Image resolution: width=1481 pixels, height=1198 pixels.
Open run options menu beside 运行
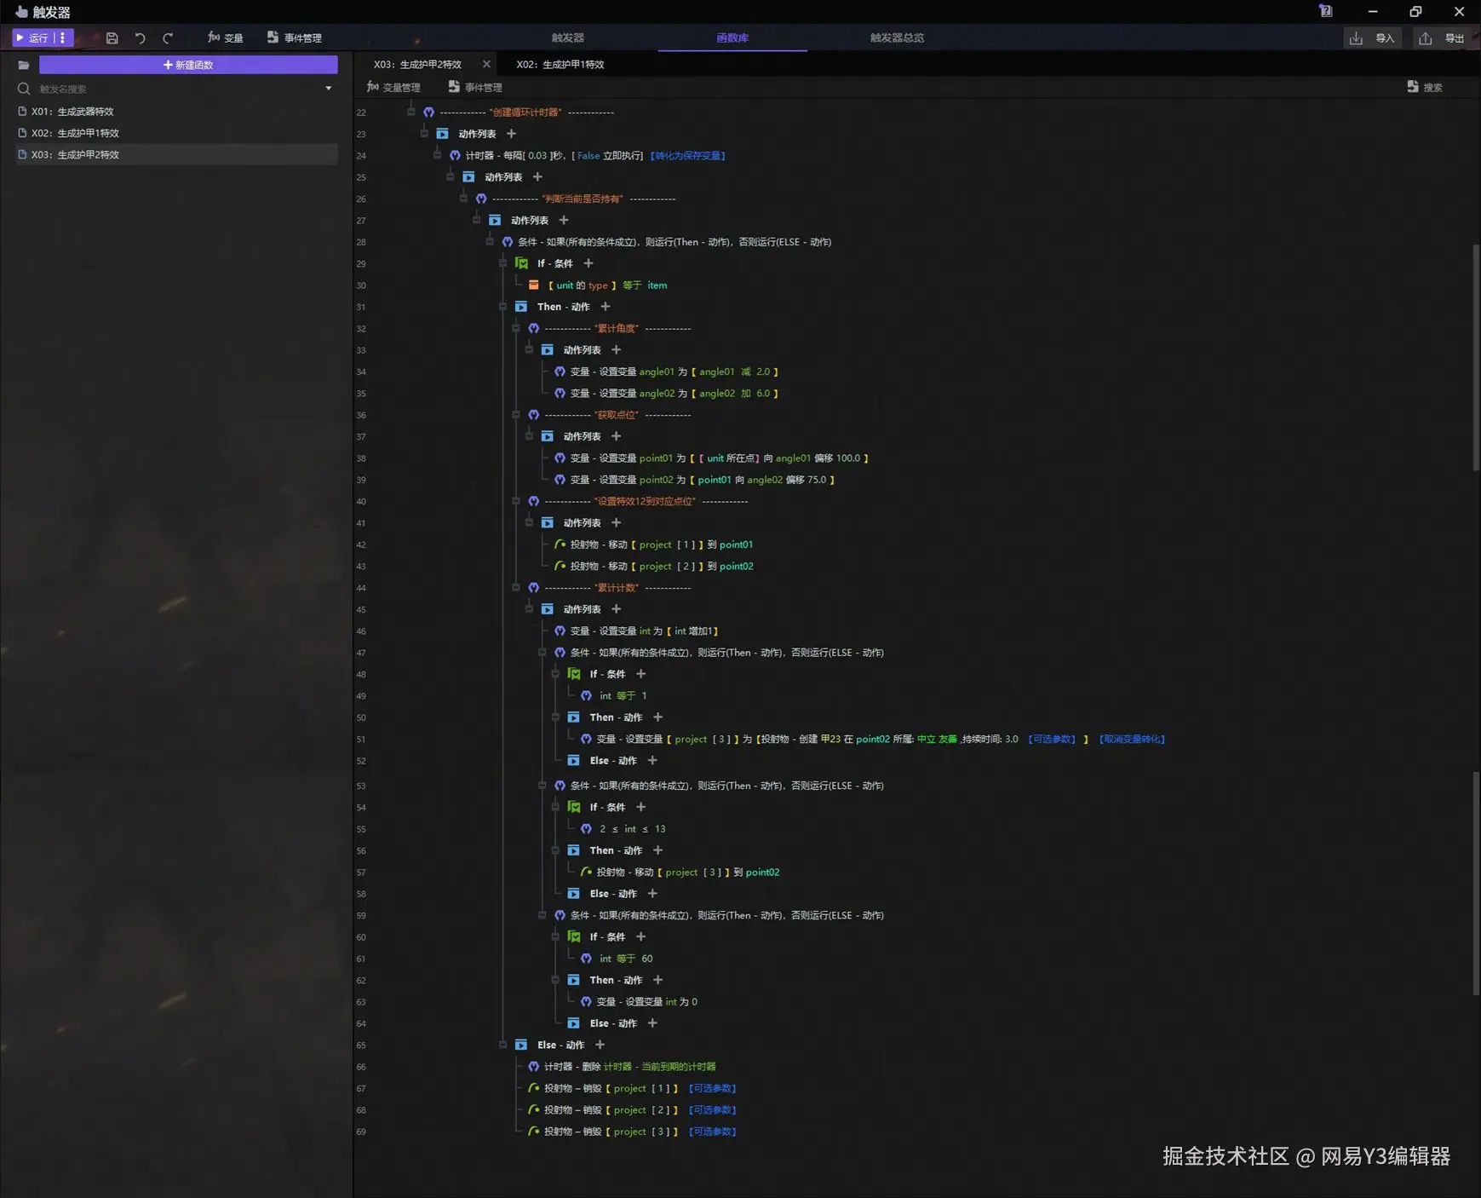coord(63,37)
